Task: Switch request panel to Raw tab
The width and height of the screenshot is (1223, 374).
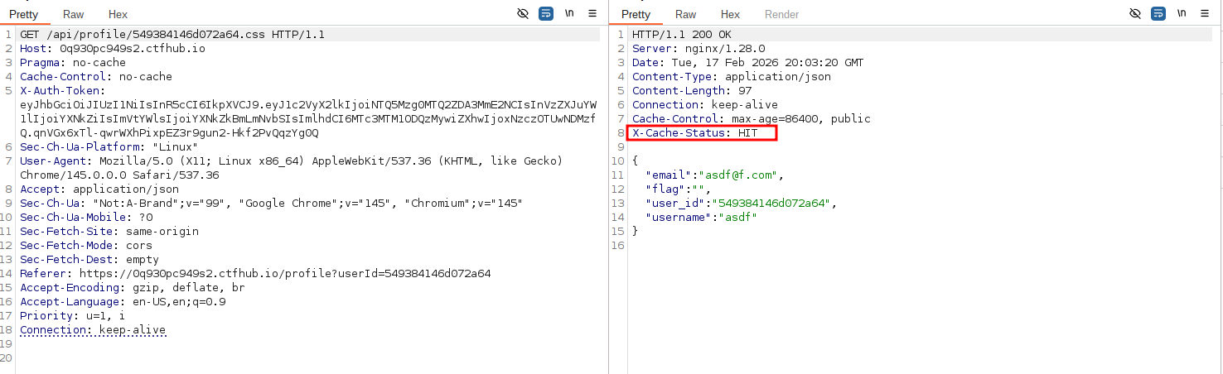Action: (x=74, y=15)
